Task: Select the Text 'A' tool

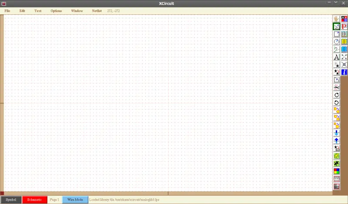Action: point(336,57)
